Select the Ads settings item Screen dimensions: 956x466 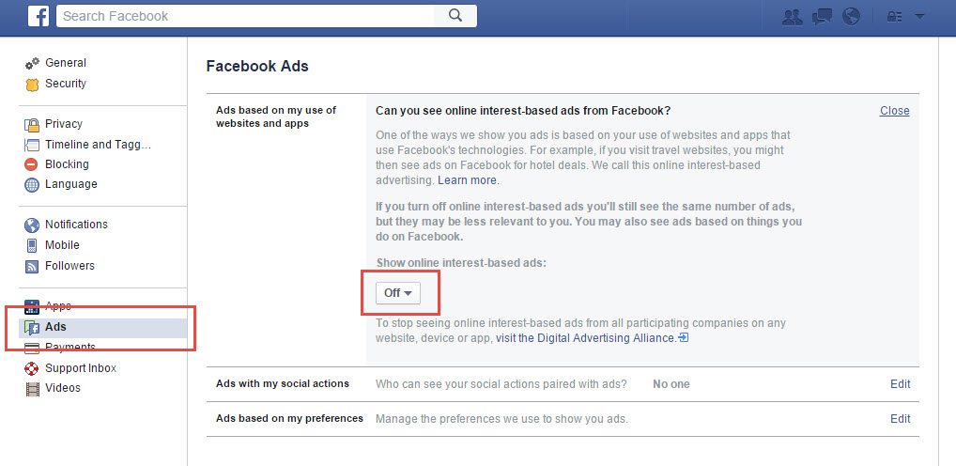pos(55,327)
